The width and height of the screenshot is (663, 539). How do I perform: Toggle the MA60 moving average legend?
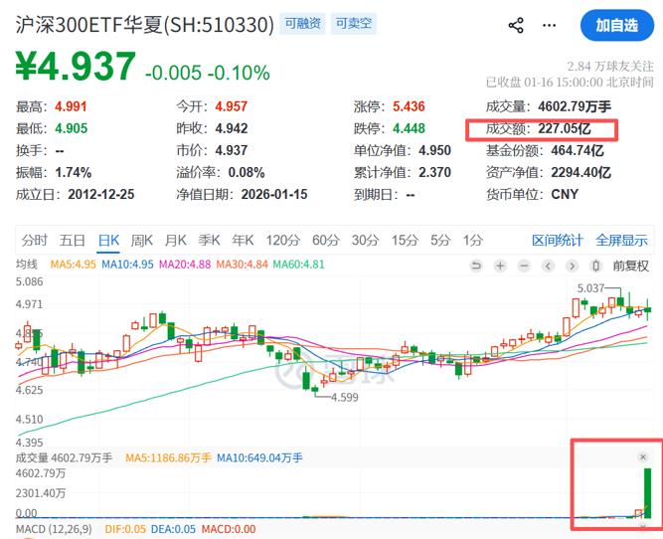coord(299,265)
